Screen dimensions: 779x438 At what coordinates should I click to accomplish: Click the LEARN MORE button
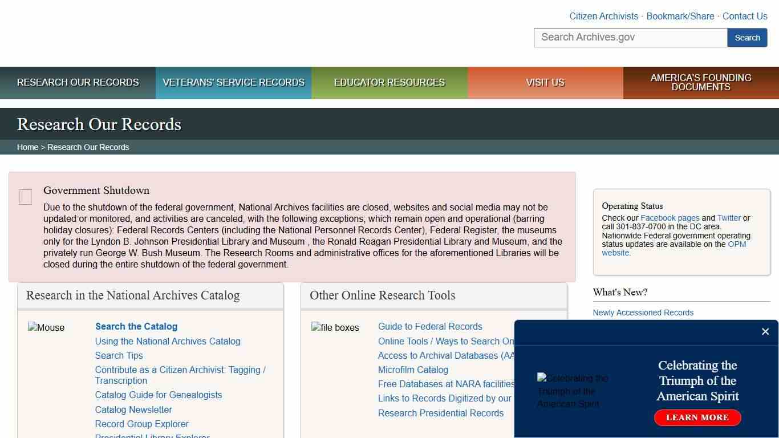(697, 417)
